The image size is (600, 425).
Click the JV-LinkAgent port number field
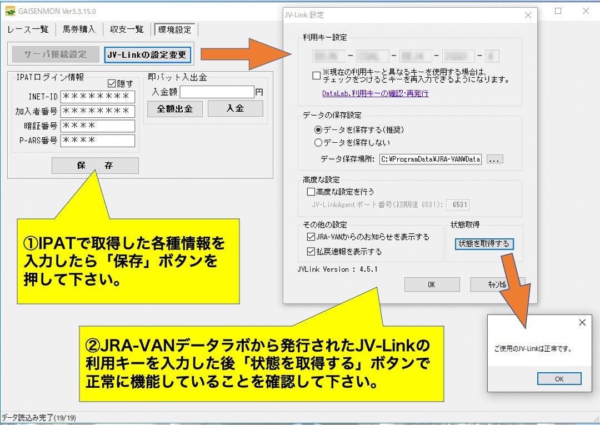458,204
